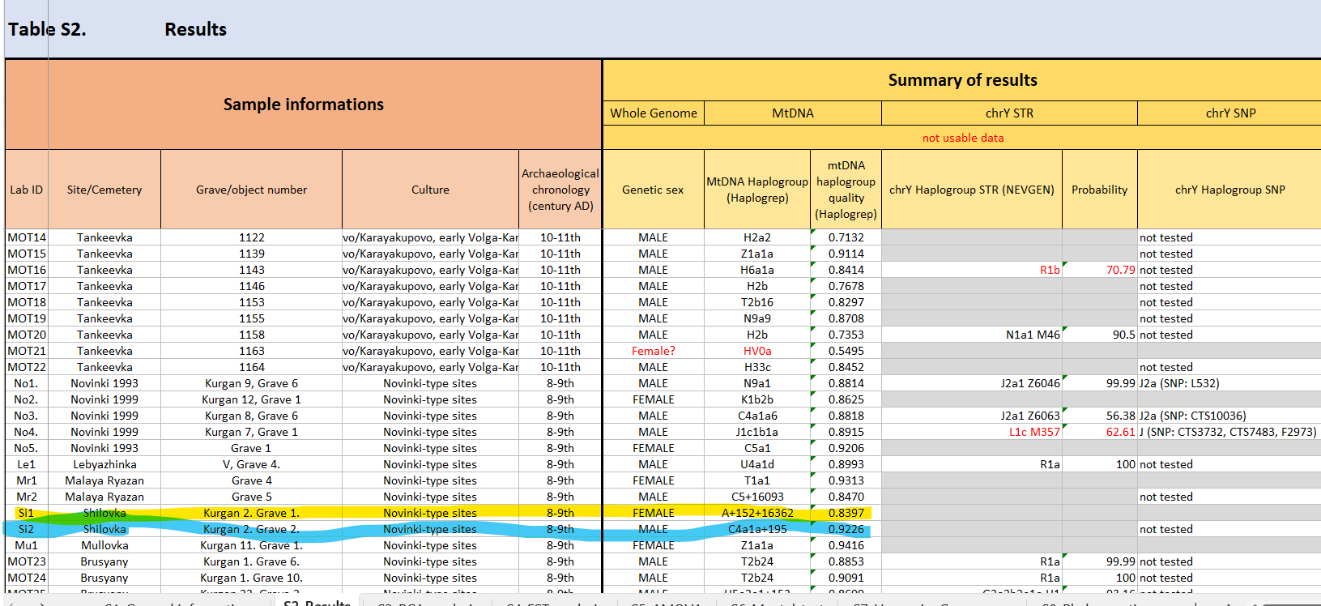Click the 'Lebyazhinka' site cell

(104, 464)
